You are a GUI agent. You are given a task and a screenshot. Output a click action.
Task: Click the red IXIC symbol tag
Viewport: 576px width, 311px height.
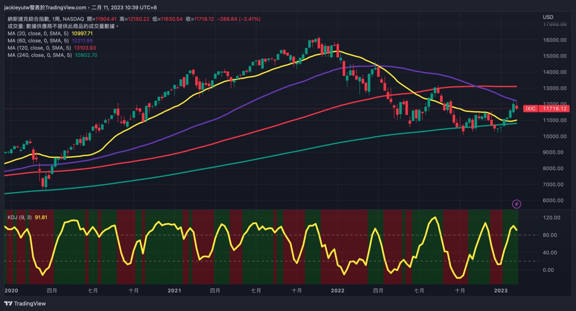click(x=530, y=108)
